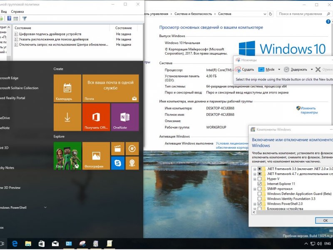Open the Store from the taskbar
The width and height of the screenshot is (333, 250).
click(42, 244)
